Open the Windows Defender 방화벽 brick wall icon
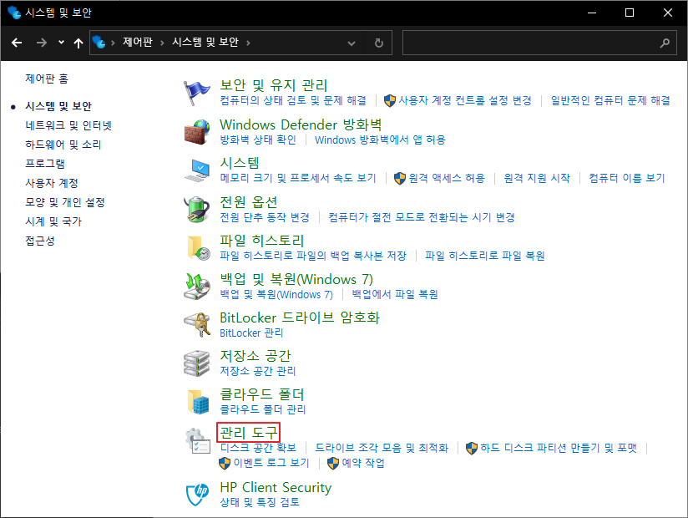This screenshot has height=518, width=688. 196,132
